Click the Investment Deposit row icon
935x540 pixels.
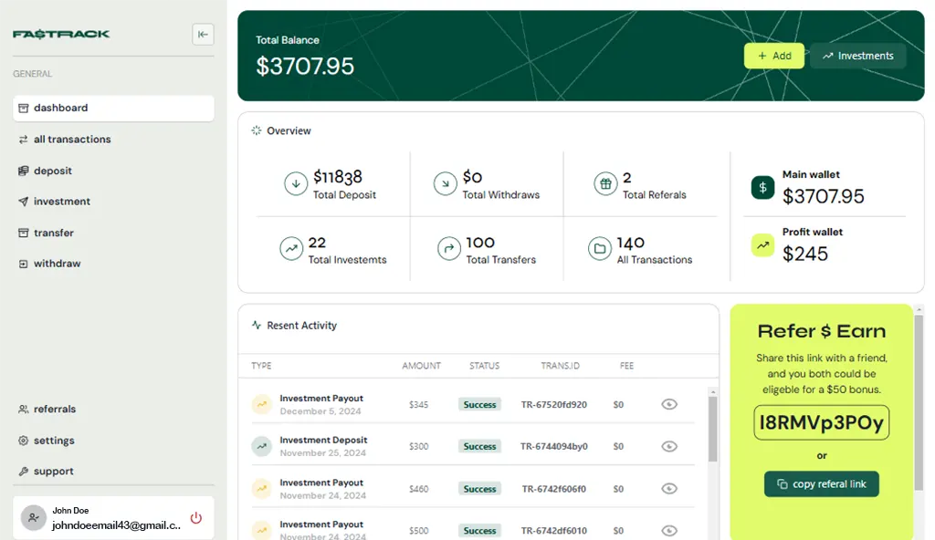[x=262, y=446]
